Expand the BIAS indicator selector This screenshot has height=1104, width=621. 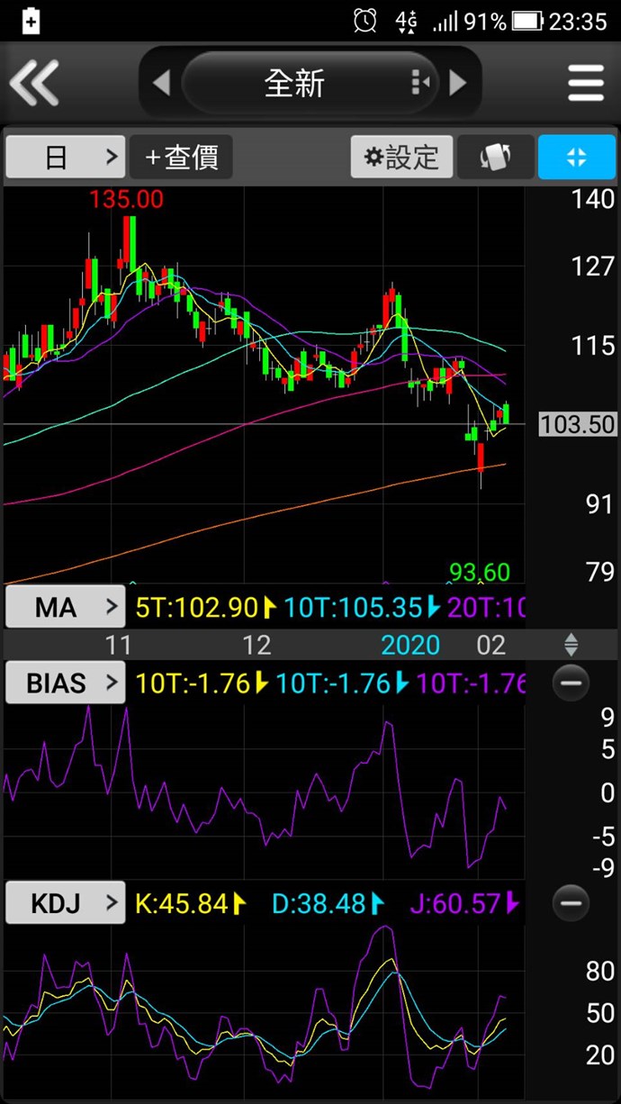65,683
